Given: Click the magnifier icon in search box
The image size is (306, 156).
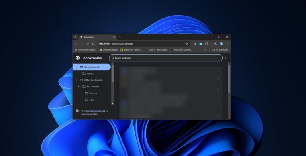Looking at the screenshot, I should click(113, 58).
